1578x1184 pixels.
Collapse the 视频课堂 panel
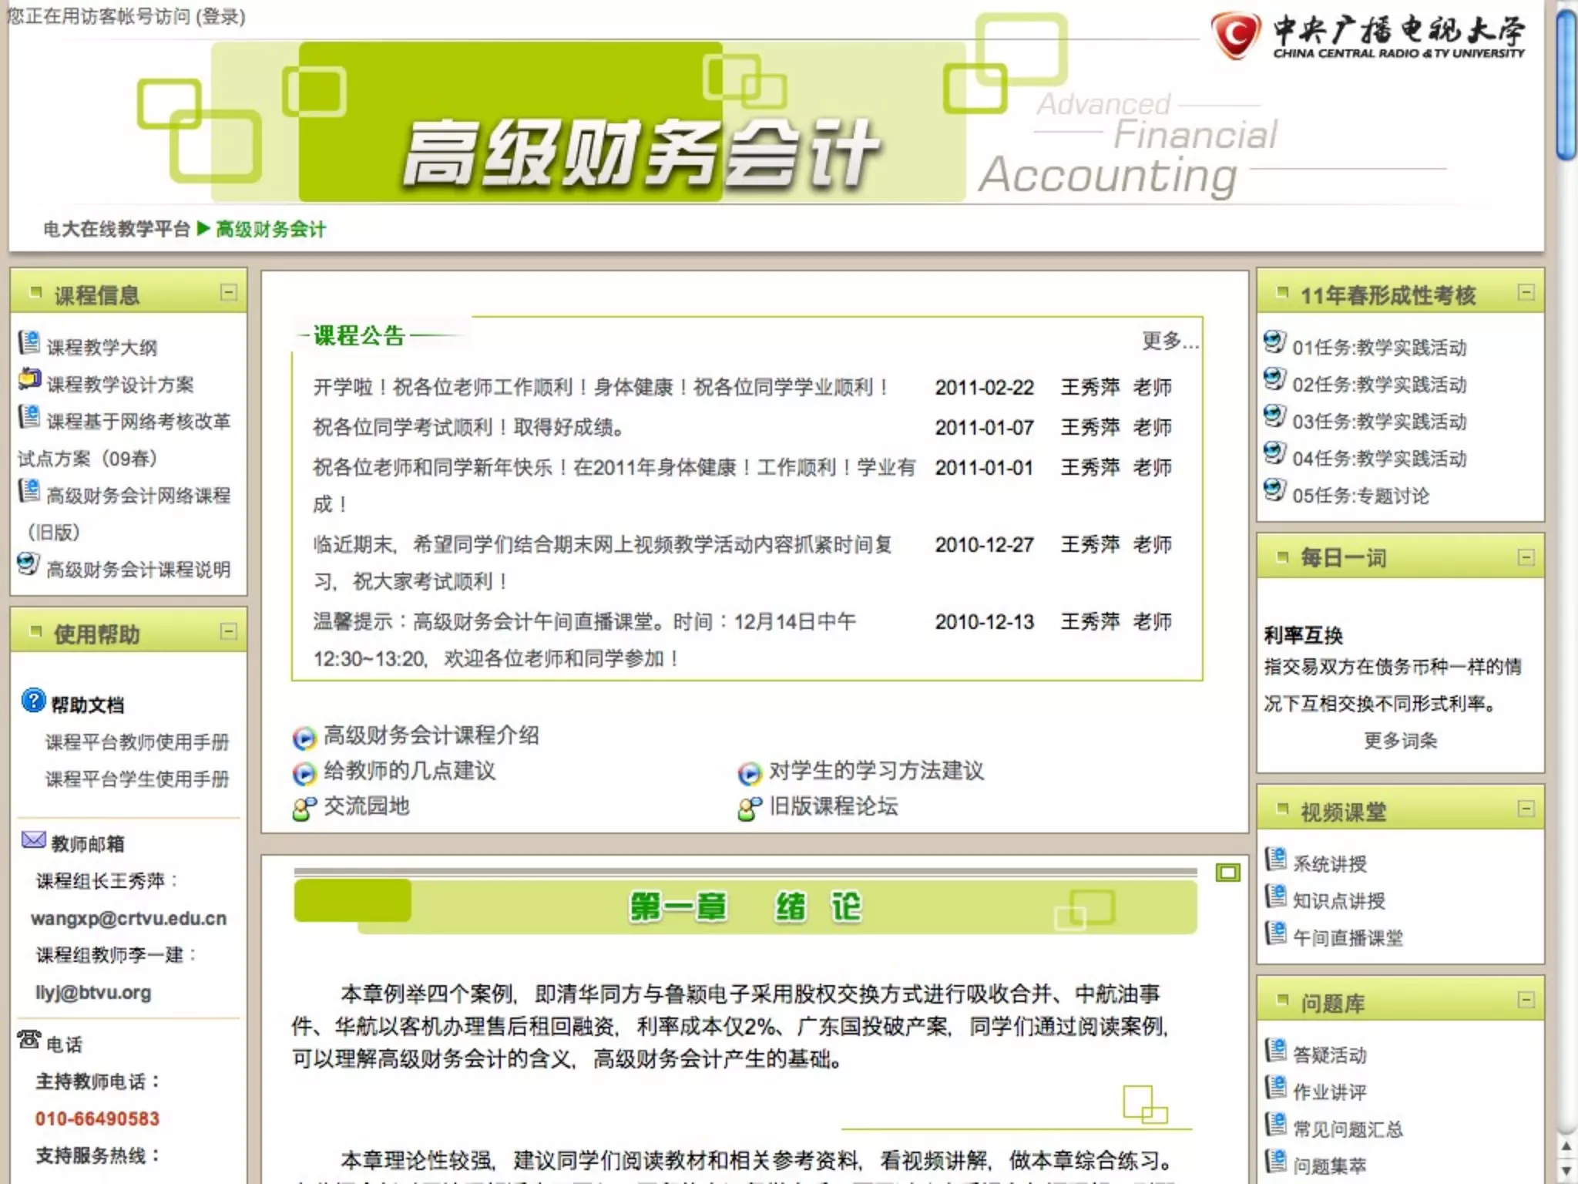pos(1526,809)
